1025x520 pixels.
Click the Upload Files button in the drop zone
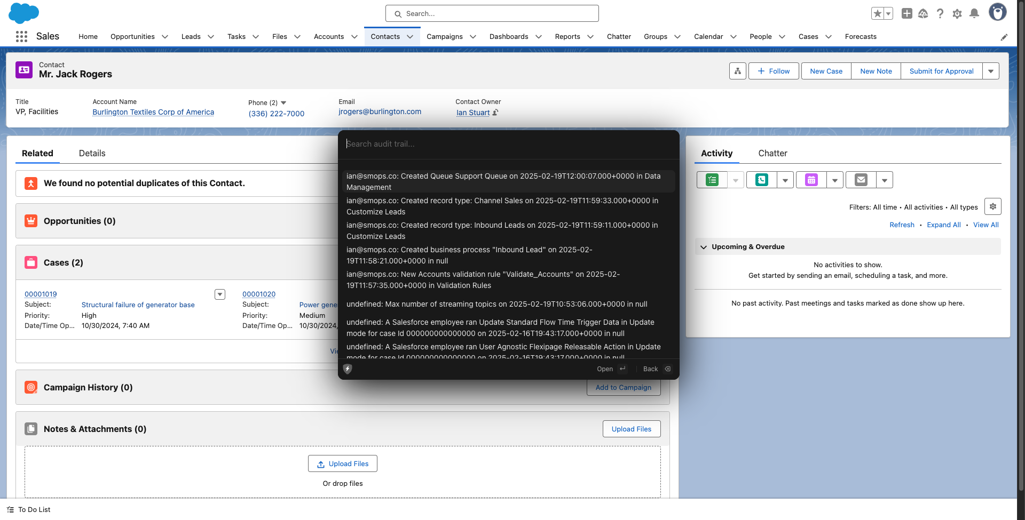(343, 463)
